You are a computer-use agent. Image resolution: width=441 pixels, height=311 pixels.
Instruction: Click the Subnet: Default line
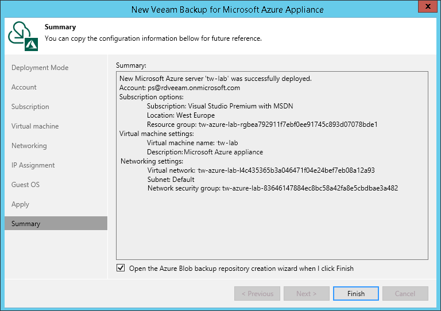tap(171, 180)
